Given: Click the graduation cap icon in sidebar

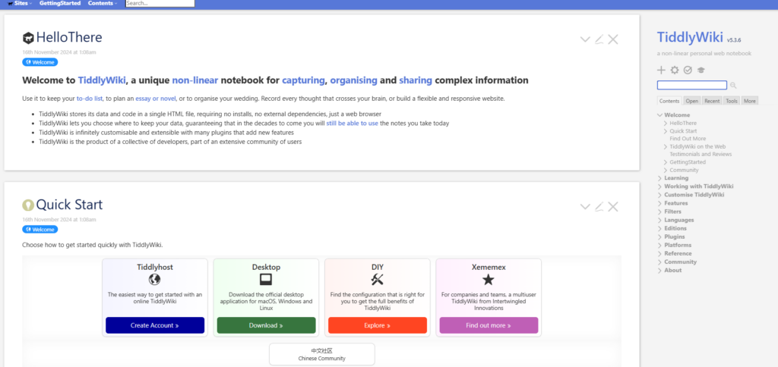Looking at the screenshot, I should (701, 71).
